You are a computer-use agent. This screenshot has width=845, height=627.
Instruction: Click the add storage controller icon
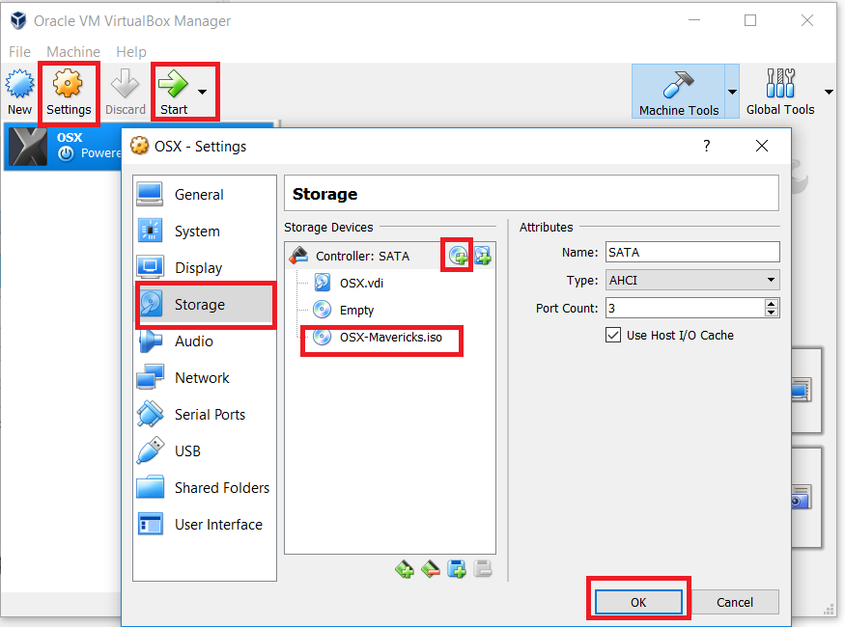[x=405, y=569]
